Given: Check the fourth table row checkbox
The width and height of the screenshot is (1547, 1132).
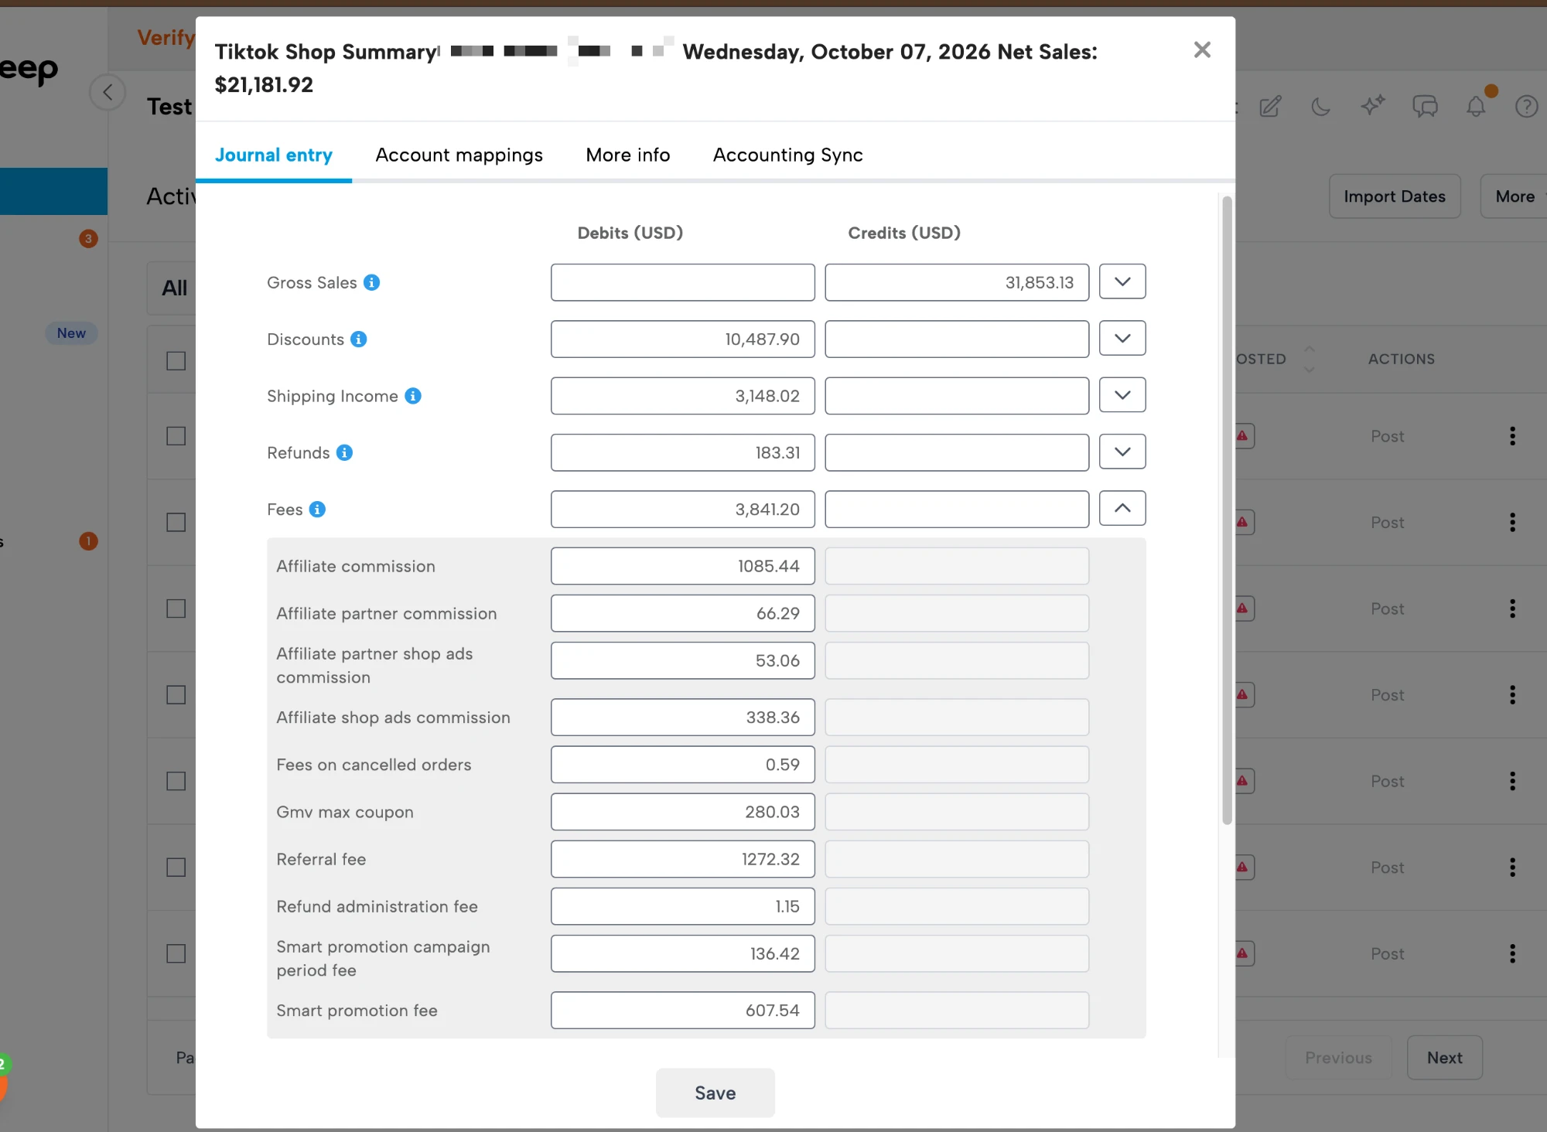Looking at the screenshot, I should point(176,695).
